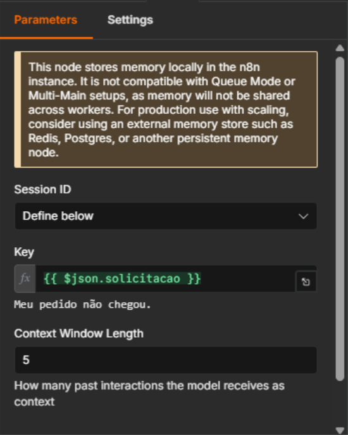Click the scrollbar up arrow

point(340,48)
